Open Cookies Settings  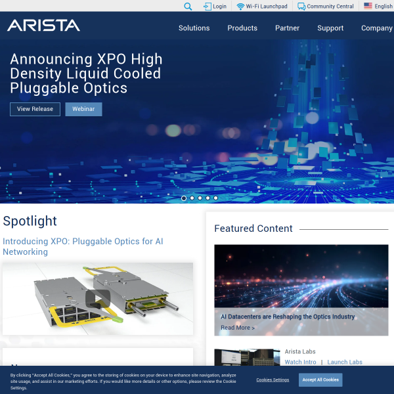(x=273, y=380)
